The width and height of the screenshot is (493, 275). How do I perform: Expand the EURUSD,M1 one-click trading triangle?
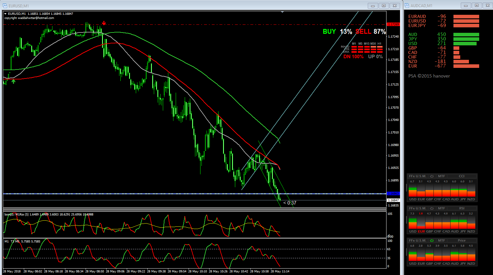click(5, 14)
